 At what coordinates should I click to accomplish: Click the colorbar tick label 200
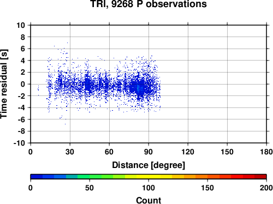point(266,188)
